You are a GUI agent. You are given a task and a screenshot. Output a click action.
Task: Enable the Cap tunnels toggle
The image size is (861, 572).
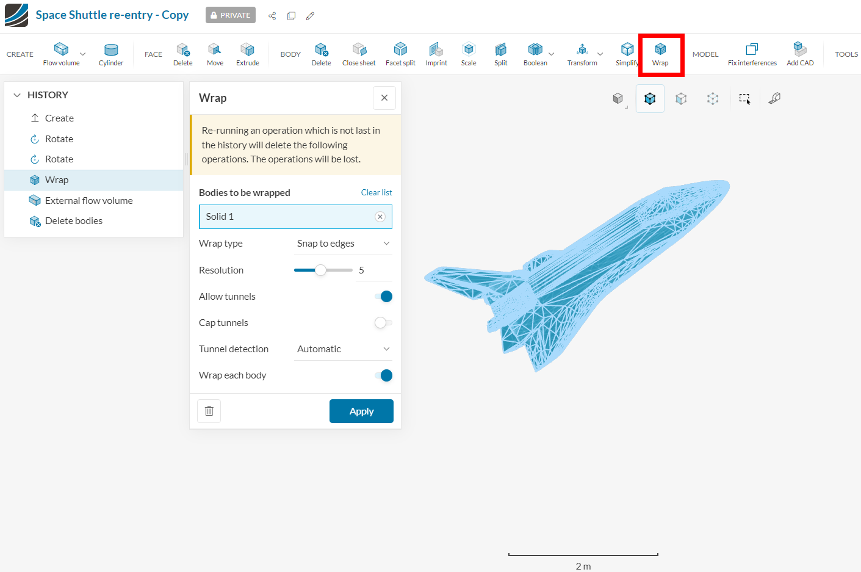click(x=384, y=322)
